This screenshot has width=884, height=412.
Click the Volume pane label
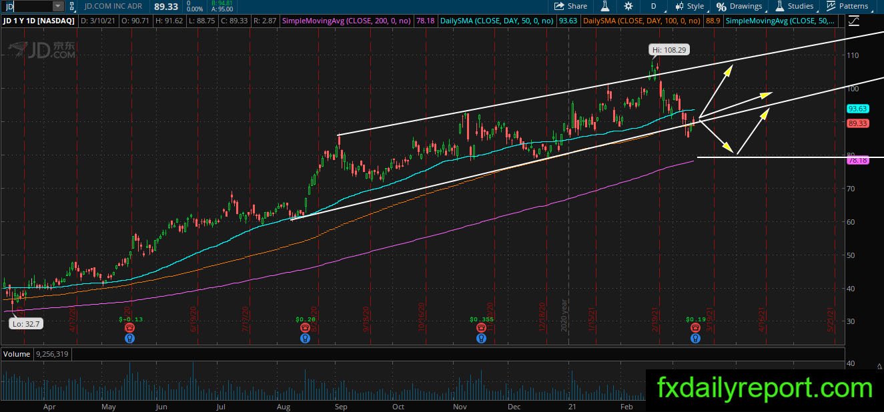coord(16,354)
